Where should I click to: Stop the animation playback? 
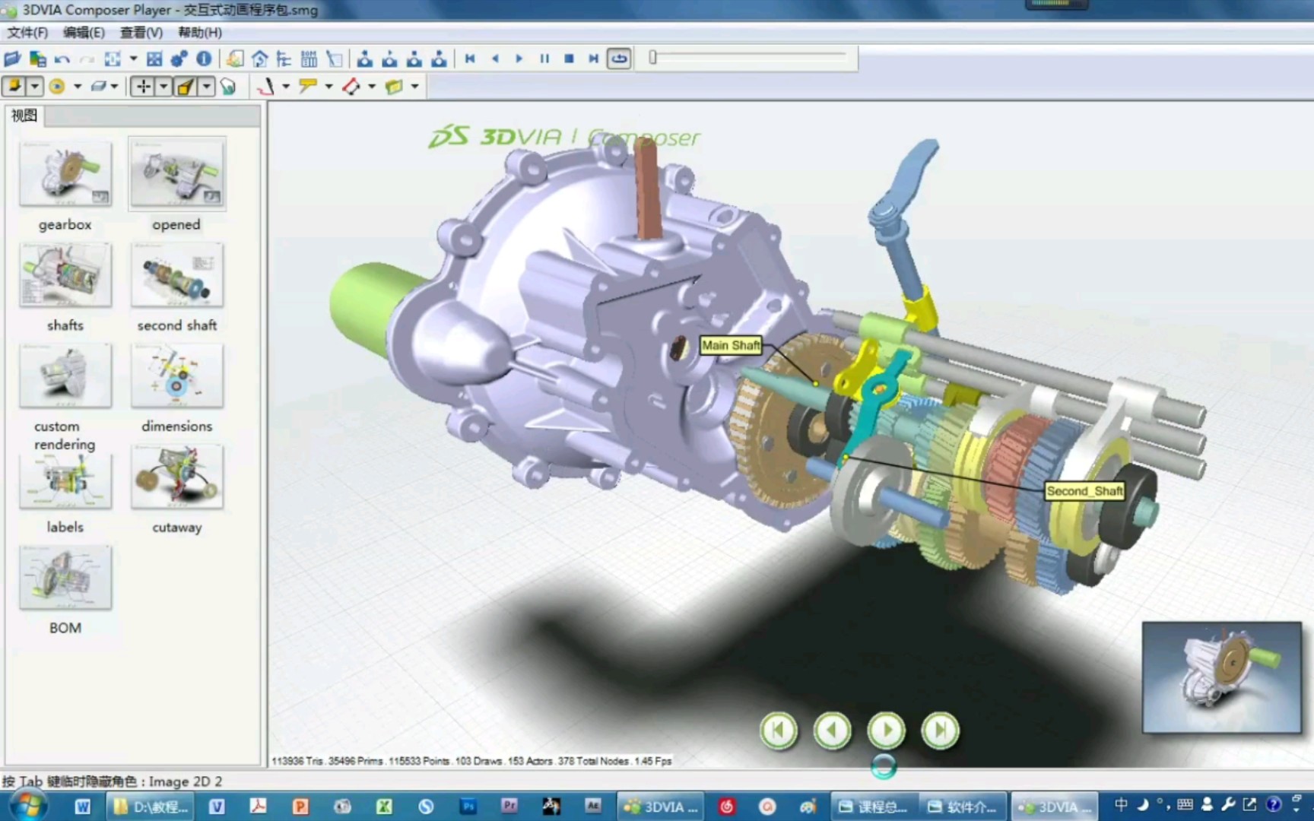569,59
